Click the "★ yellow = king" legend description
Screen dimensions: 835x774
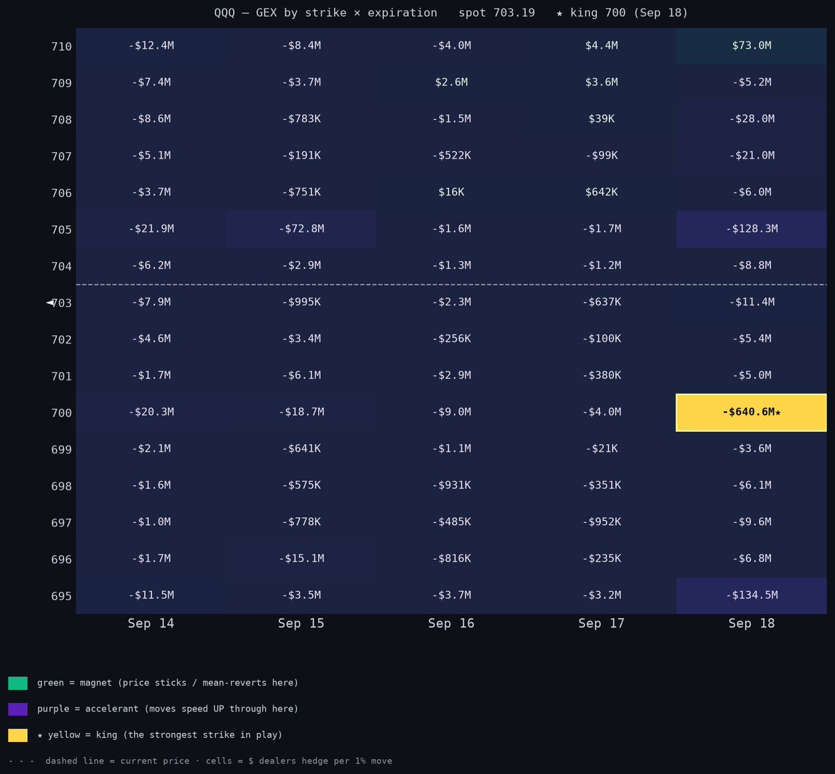click(159, 735)
